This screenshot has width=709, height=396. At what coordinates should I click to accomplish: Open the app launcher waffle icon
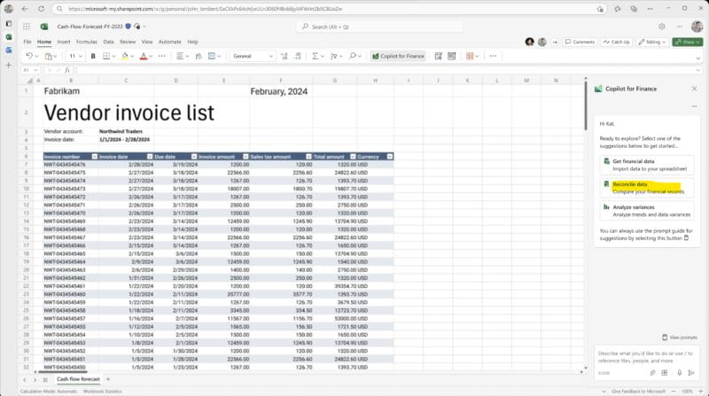point(27,27)
